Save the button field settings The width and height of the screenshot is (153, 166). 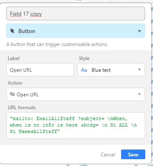pyautogui.click(x=133, y=154)
